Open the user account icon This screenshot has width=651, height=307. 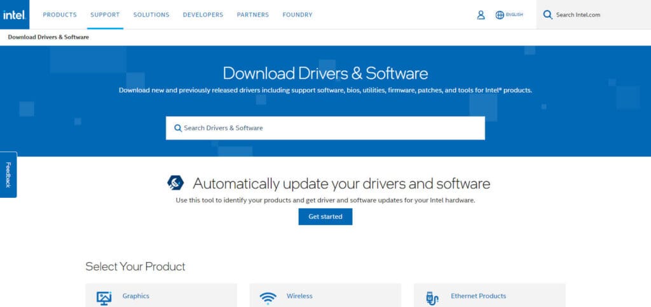click(481, 15)
